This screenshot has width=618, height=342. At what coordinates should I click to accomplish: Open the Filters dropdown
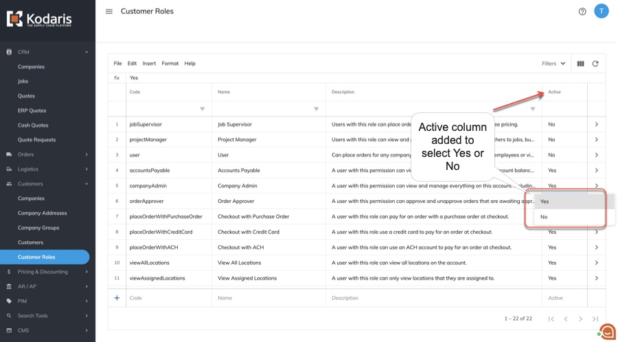click(x=553, y=63)
